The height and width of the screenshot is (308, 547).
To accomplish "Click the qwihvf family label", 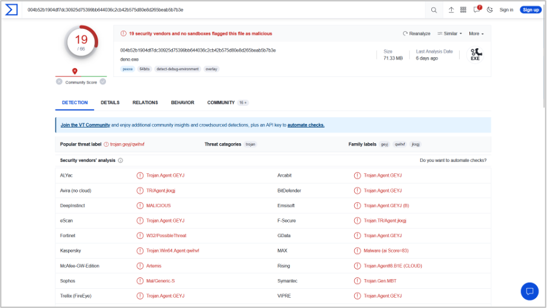I will (400, 144).
